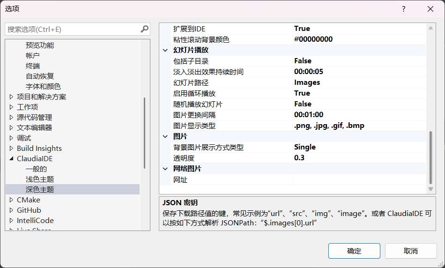Screen dimensions: 445x268
Task: Select 自动恢复 in the tree
Action: pyautogui.click(x=40, y=76)
